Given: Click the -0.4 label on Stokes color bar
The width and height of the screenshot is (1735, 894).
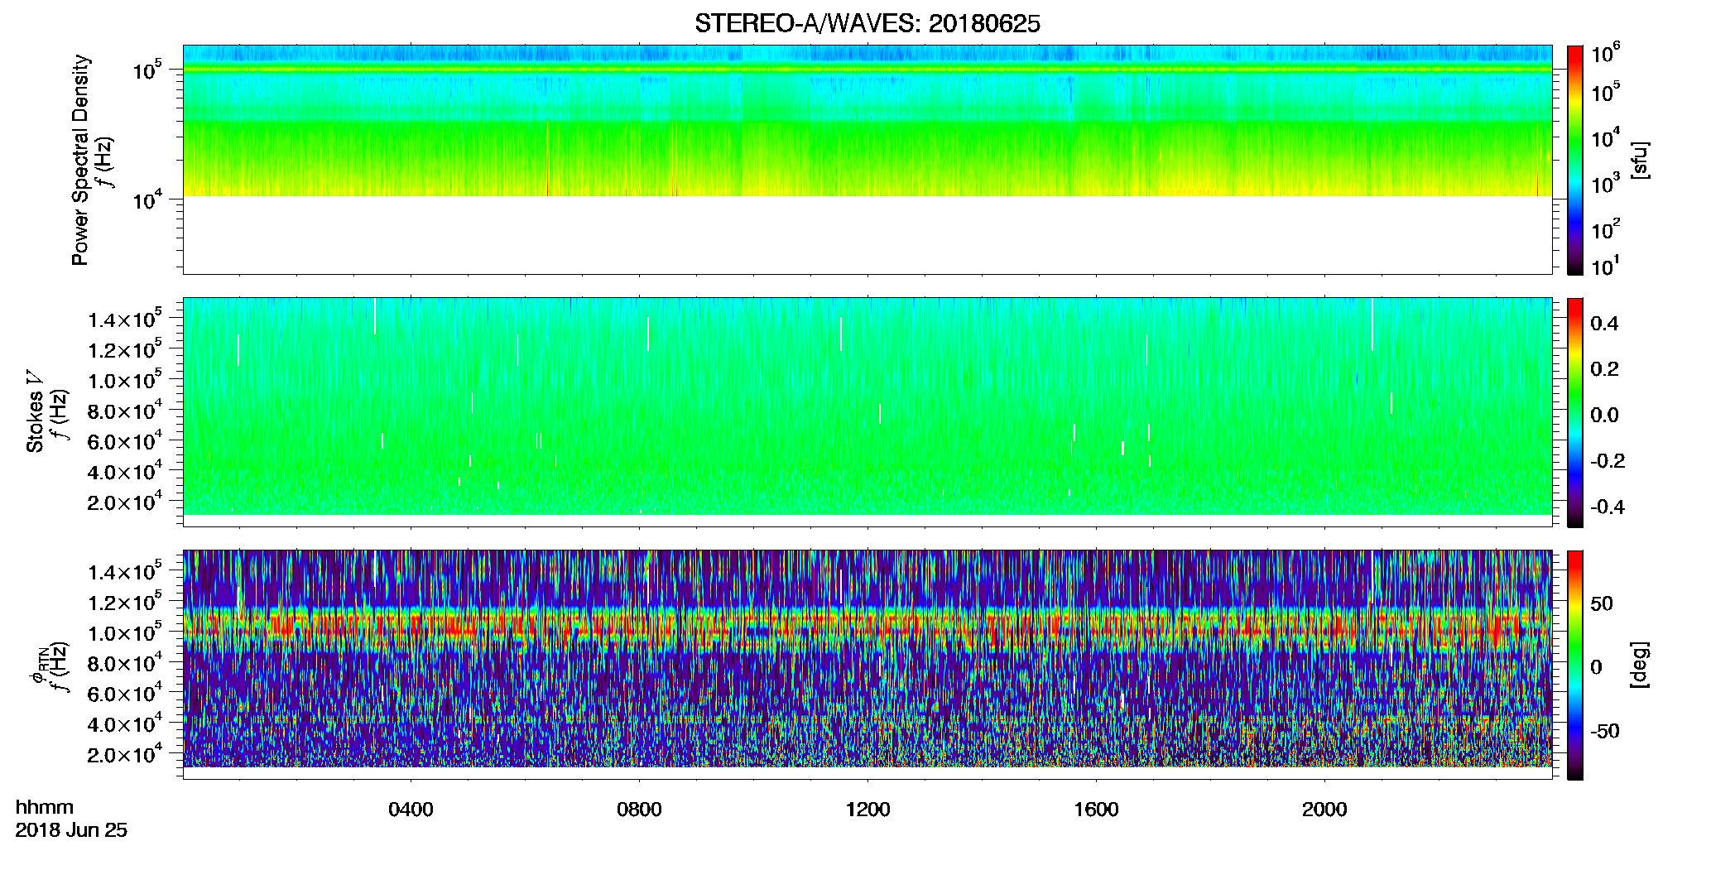Looking at the screenshot, I should pos(1608,507).
